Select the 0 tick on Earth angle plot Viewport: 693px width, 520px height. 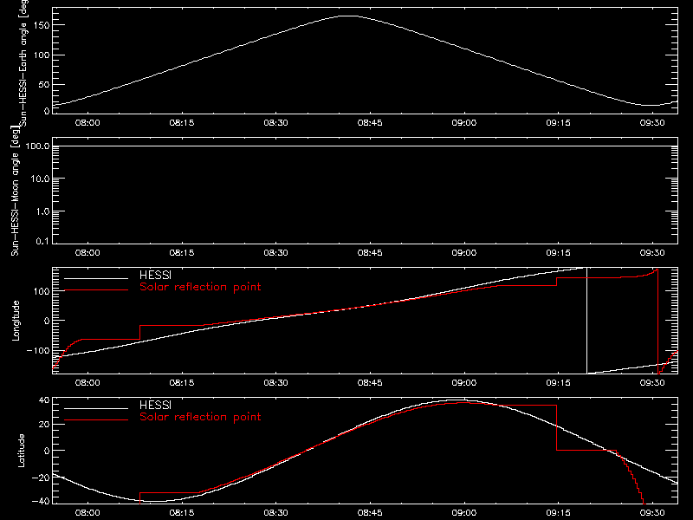[x=47, y=111]
